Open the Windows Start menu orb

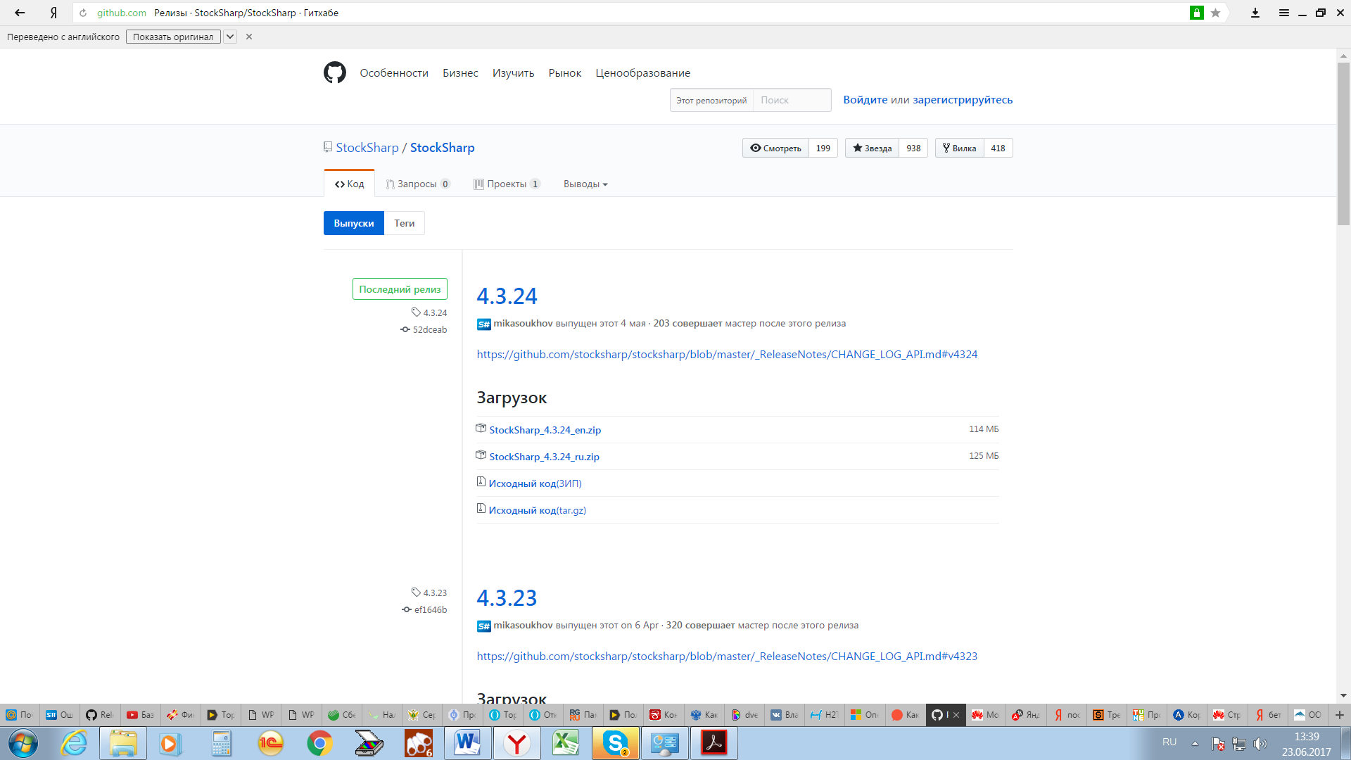(23, 743)
